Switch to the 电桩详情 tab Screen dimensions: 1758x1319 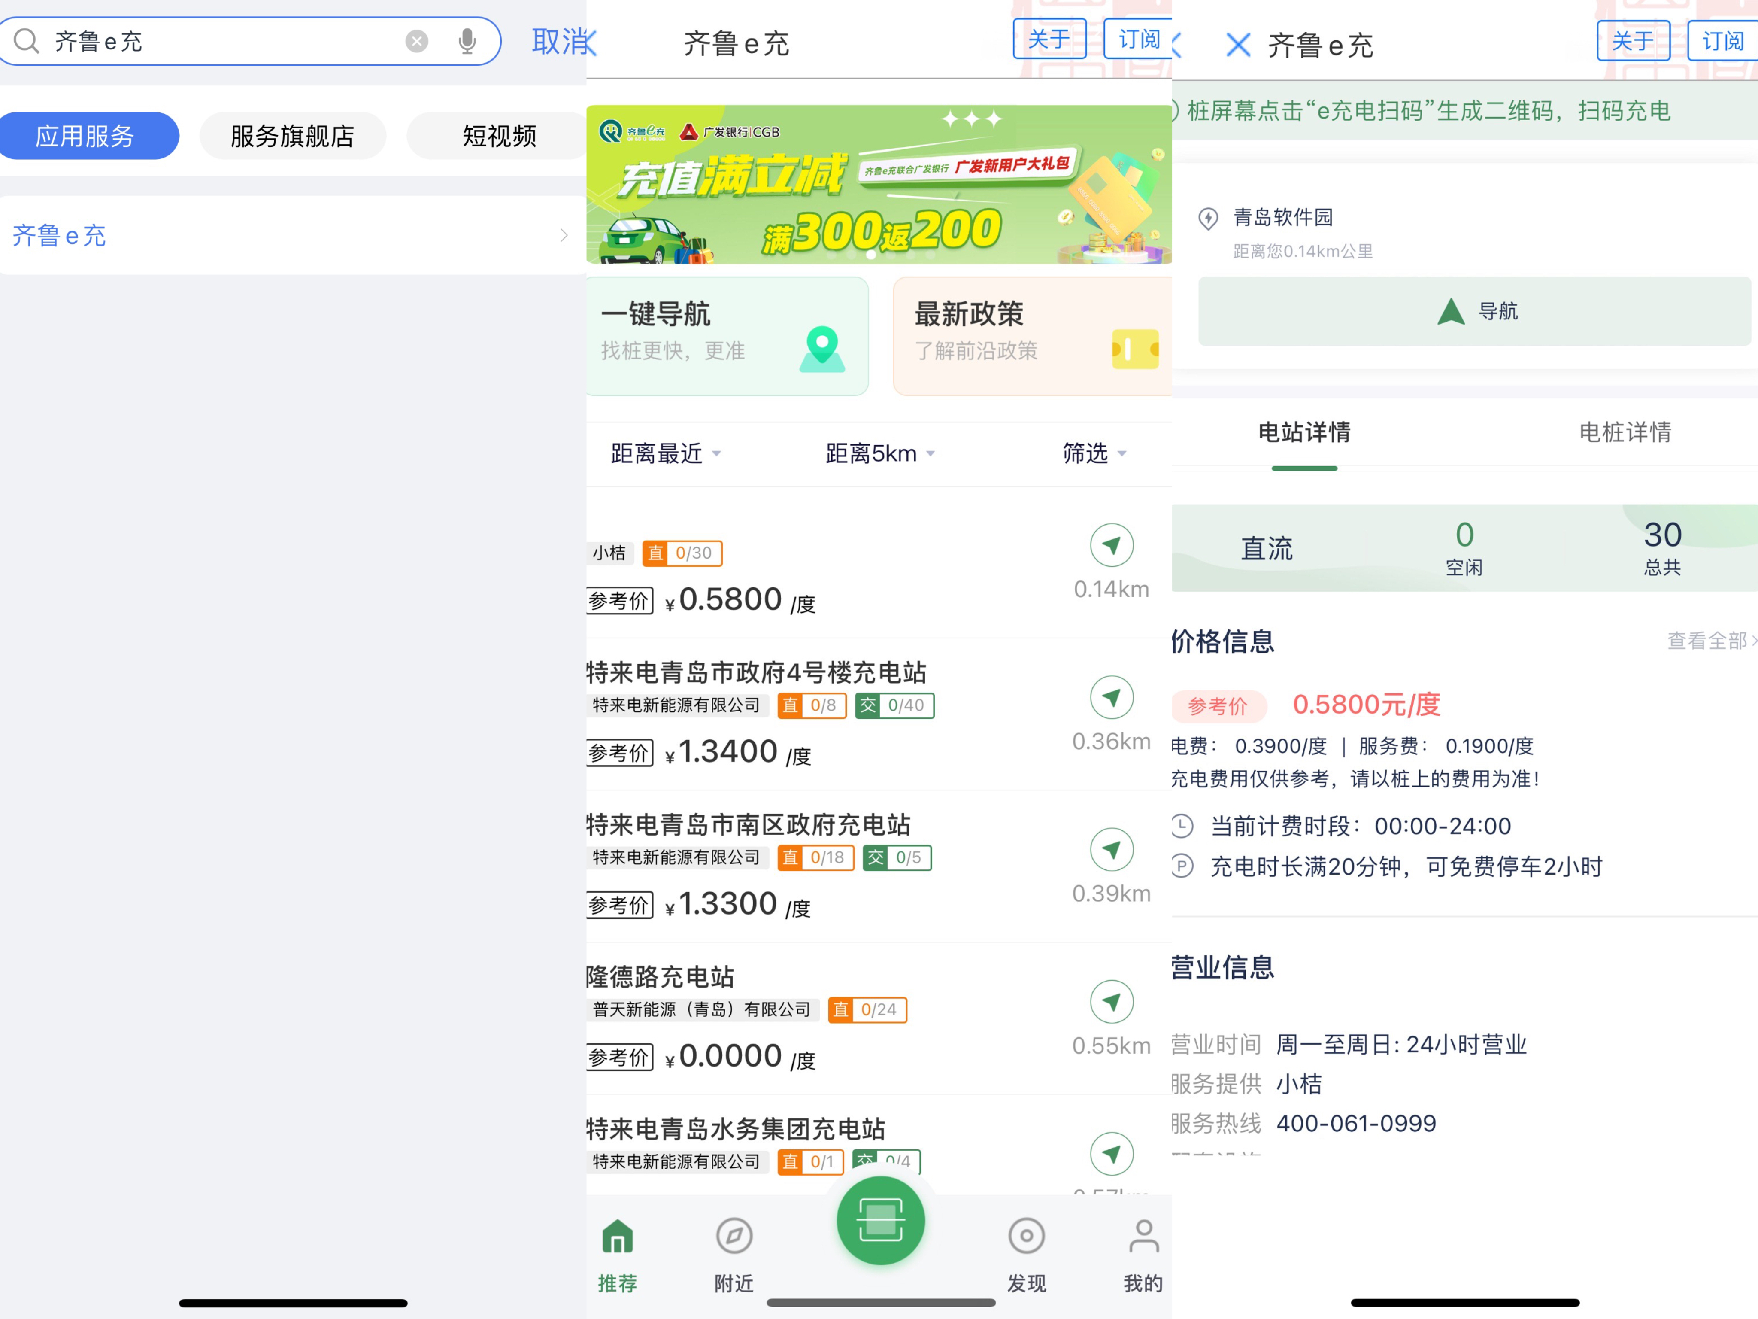[1625, 432]
